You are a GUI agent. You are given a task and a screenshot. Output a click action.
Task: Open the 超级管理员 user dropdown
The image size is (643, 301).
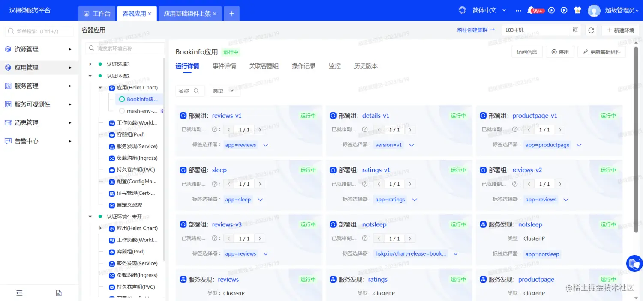(622, 10)
